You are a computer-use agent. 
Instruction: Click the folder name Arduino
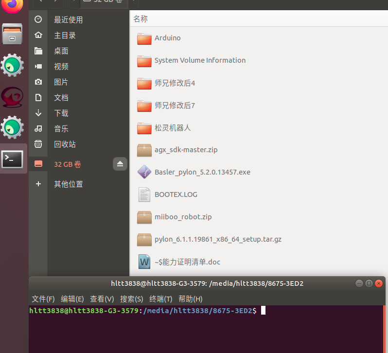168,38
